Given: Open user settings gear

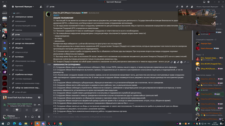Looking at the screenshot, I should pos(39,117).
